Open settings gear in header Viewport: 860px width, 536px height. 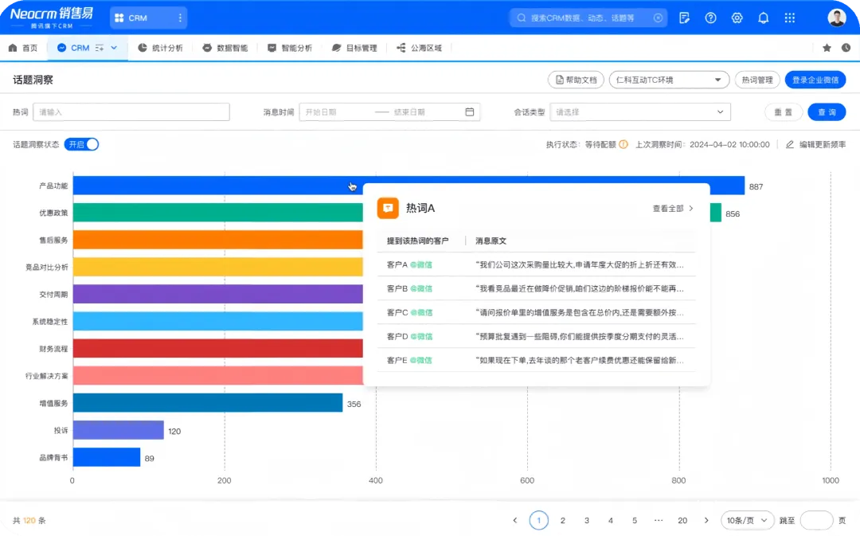click(737, 18)
